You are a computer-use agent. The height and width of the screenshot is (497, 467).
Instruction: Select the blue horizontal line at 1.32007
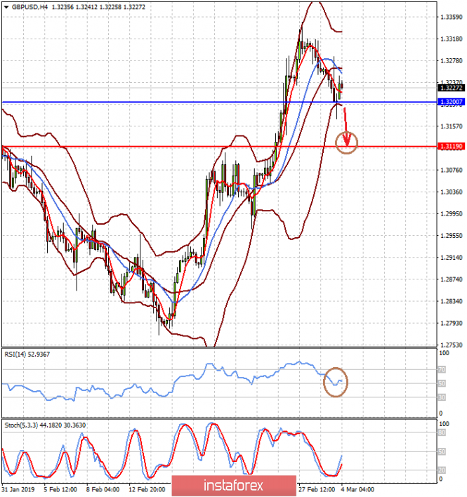[x=219, y=102]
